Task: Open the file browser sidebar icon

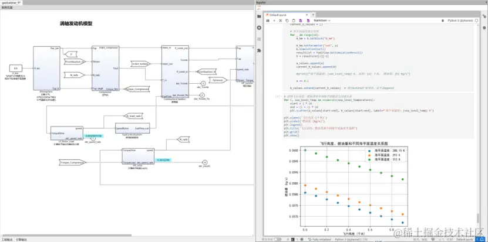Action: click(x=259, y=18)
